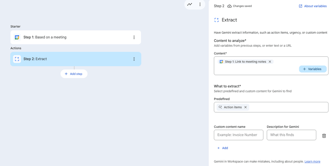Open the Learn more link
The image size is (333, 166).
[x=312, y=162]
